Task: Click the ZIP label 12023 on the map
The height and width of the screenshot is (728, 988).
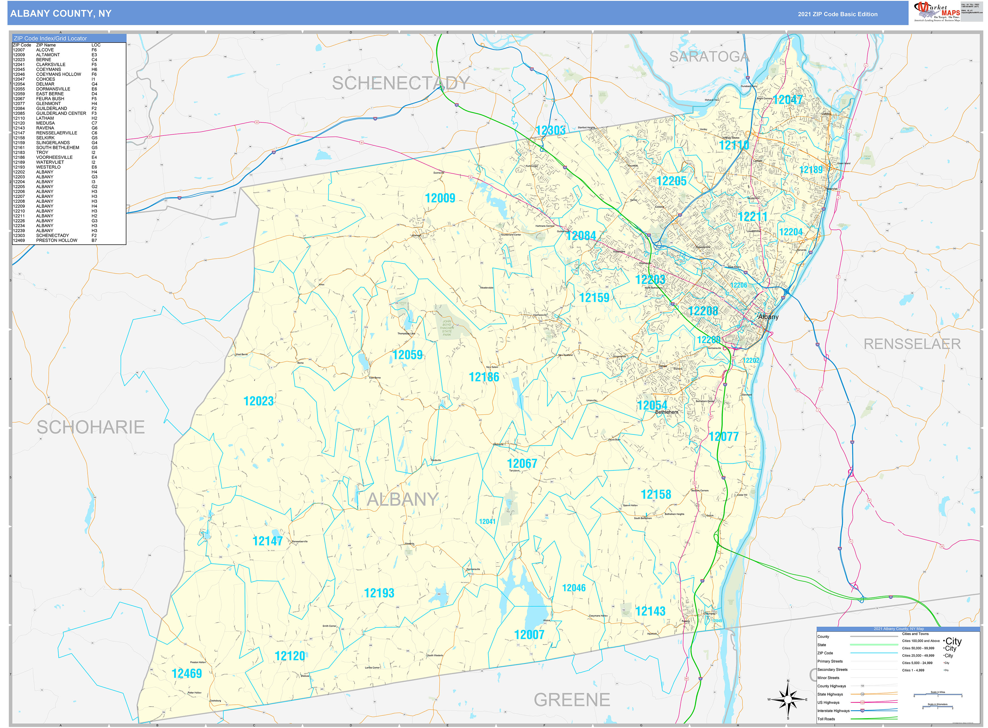Action: coord(259,402)
